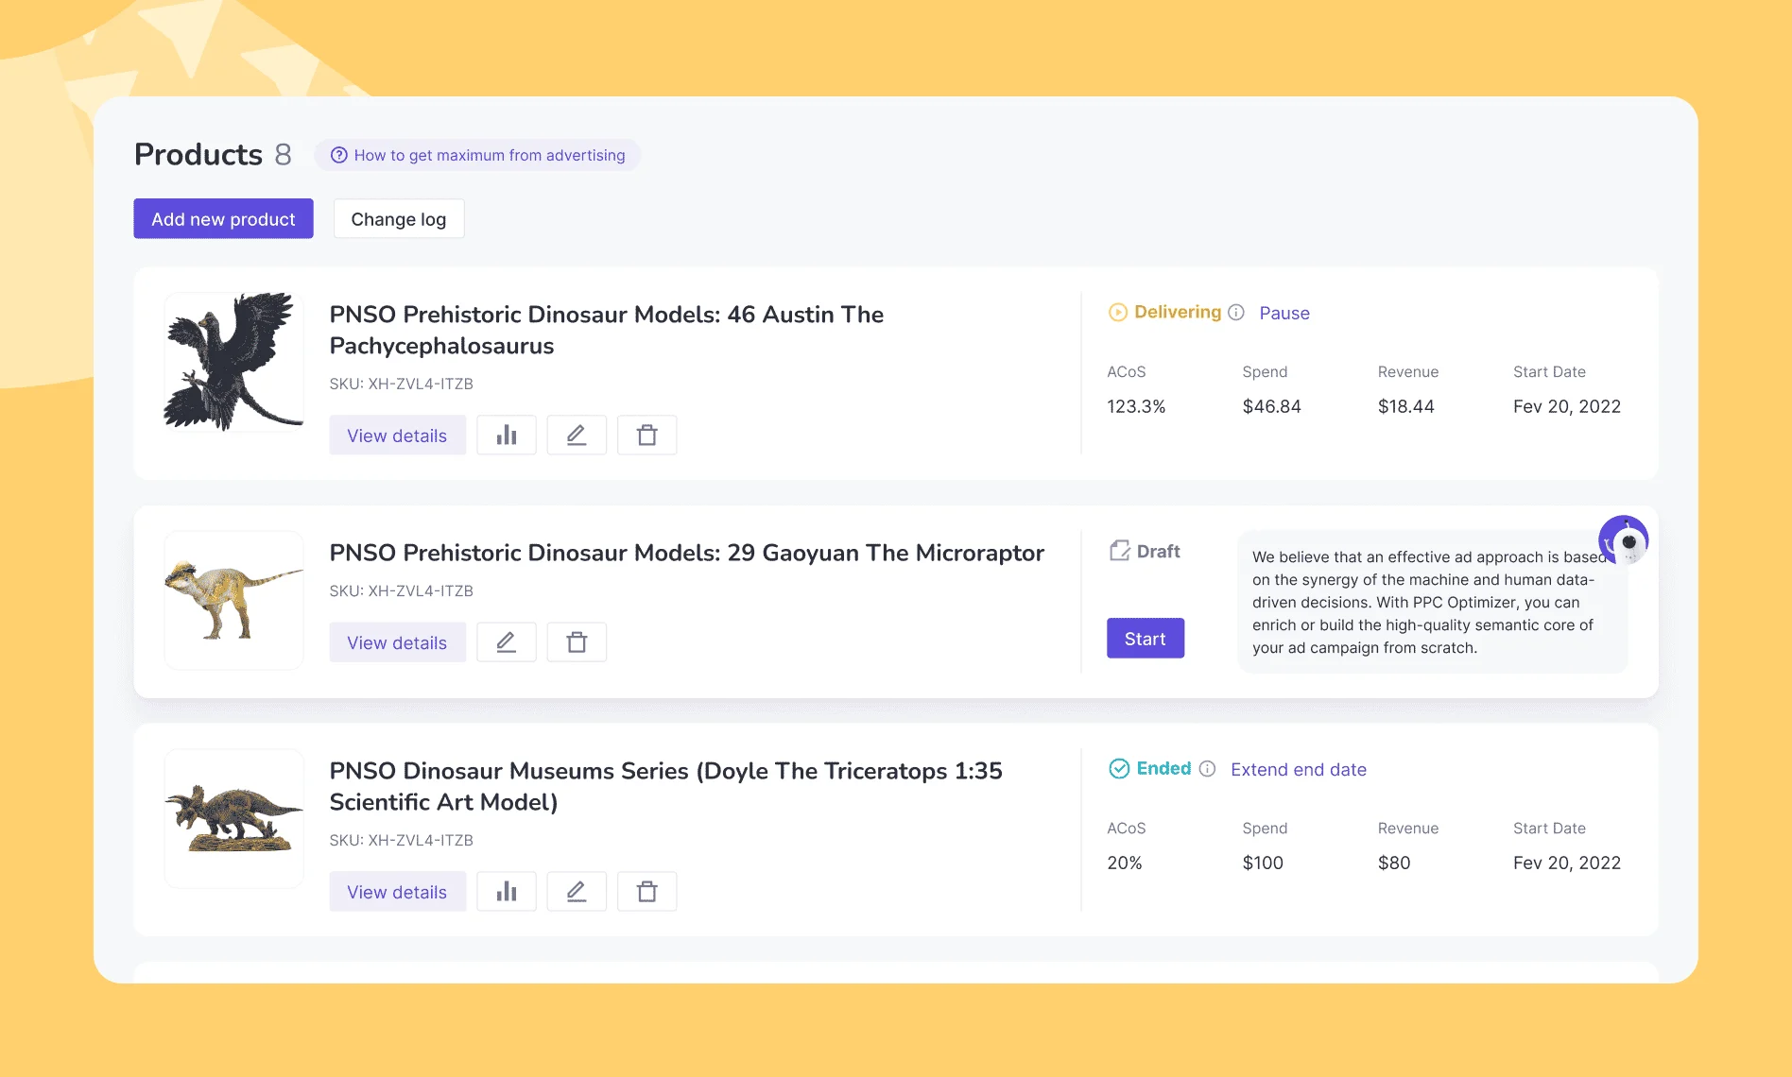
Task: Pause the delivering campaign
Action: click(x=1284, y=313)
